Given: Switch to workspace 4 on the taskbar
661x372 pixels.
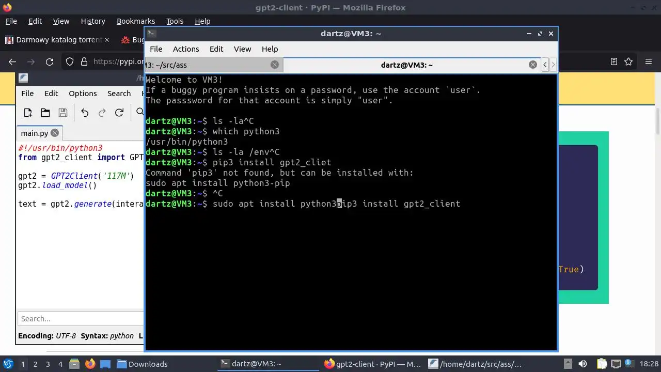Looking at the screenshot, I should tap(60, 364).
